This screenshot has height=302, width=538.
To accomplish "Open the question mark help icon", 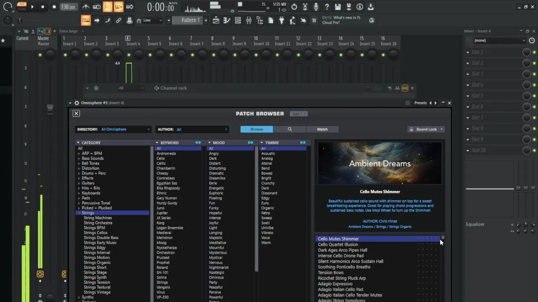I will click(327, 7).
